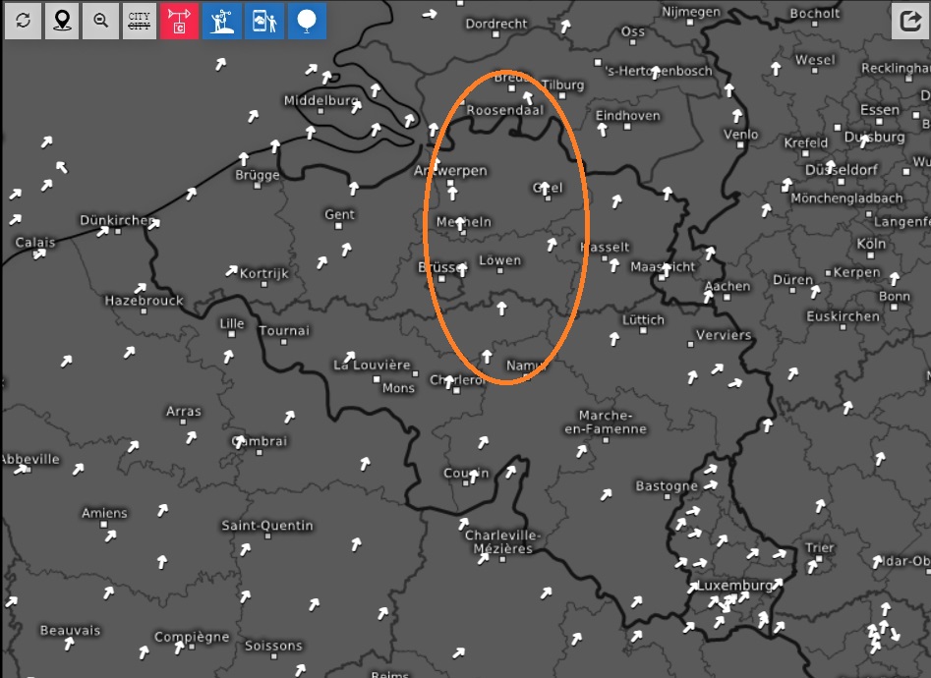Click the Eindhoven city label
This screenshot has width=931, height=678.
(627, 116)
